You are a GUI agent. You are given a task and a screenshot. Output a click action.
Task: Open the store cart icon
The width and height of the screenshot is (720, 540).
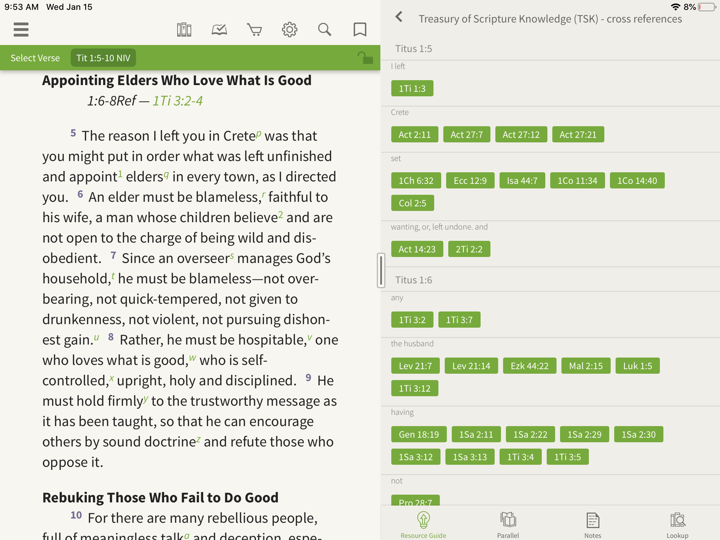point(254,30)
